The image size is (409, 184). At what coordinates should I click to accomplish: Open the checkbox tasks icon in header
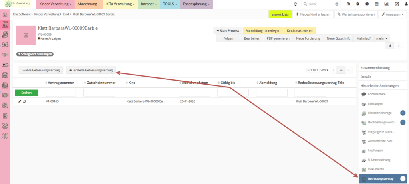pos(396,4)
